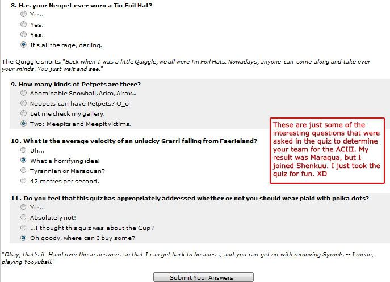390x282 pixels.
Task: Pick third 'Yes.' option under question 8
Action: point(23,34)
